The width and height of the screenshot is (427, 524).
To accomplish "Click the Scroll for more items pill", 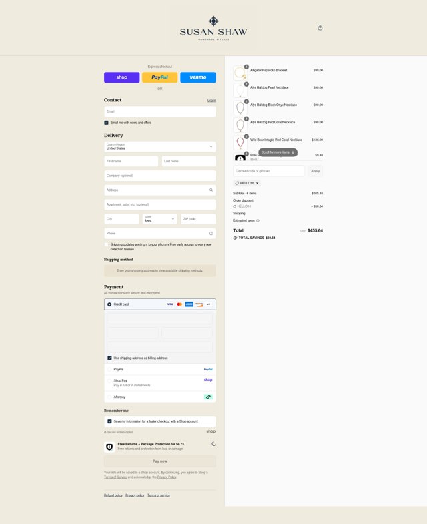I will coord(278,152).
